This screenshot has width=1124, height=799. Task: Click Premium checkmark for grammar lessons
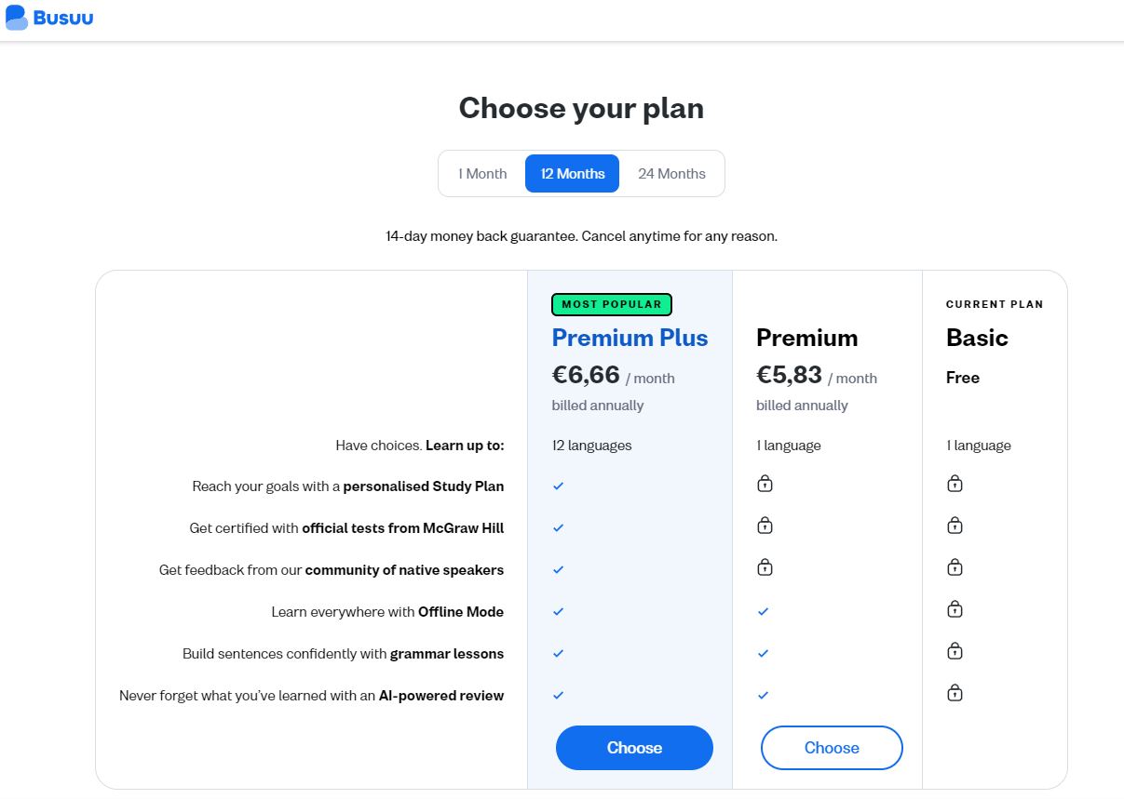(764, 654)
